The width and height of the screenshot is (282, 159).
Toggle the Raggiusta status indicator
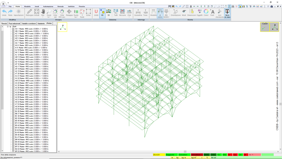point(172,155)
